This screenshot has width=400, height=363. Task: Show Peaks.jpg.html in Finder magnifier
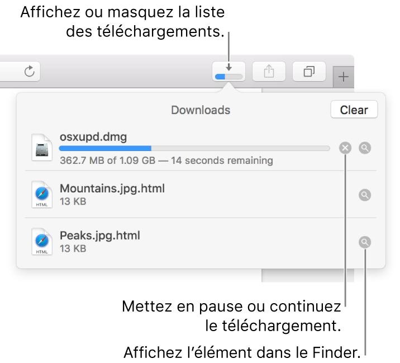[365, 242]
